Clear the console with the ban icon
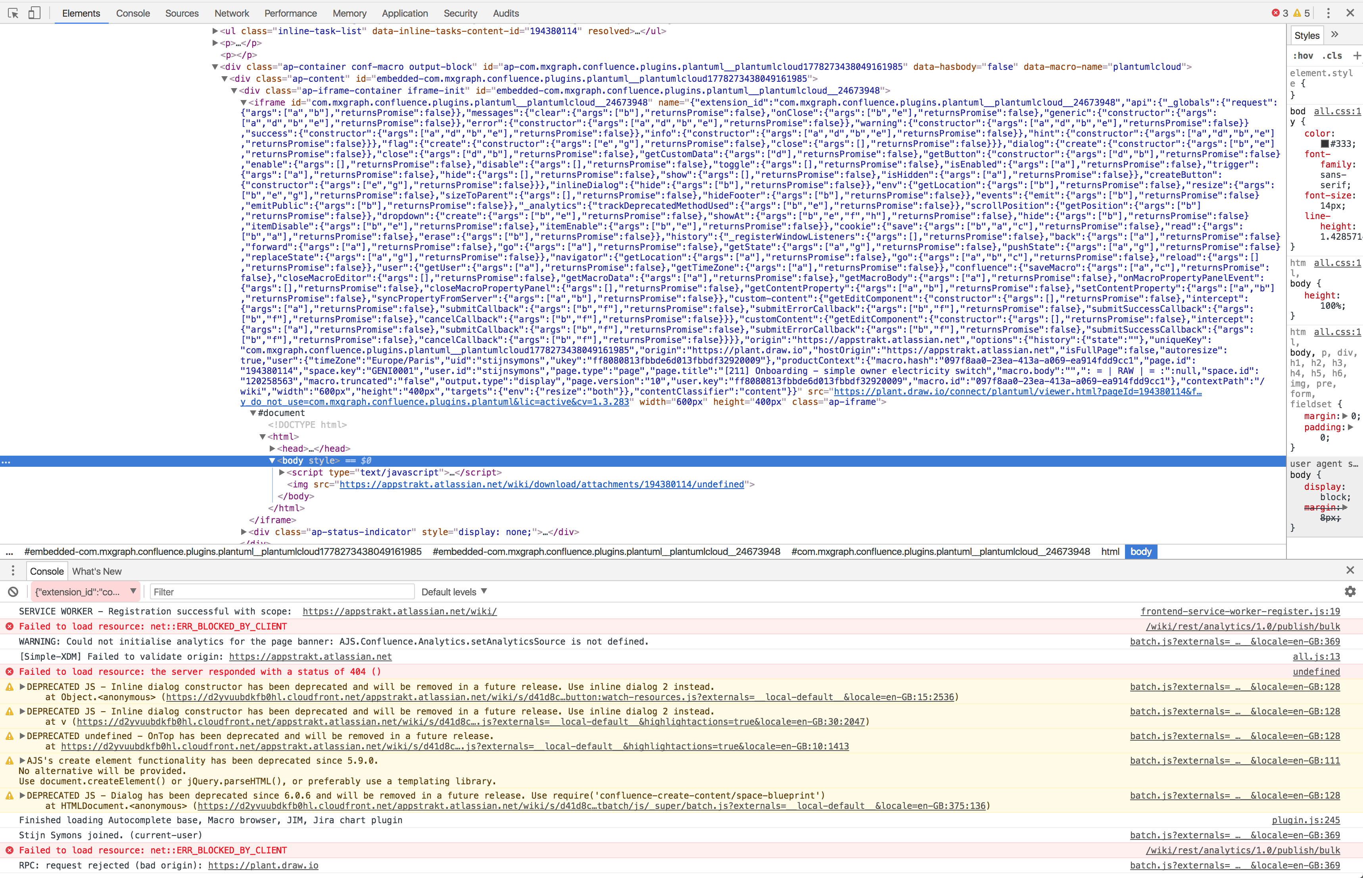Image resolution: width=1363 pixels, height=878 pixels. [13, 592]
